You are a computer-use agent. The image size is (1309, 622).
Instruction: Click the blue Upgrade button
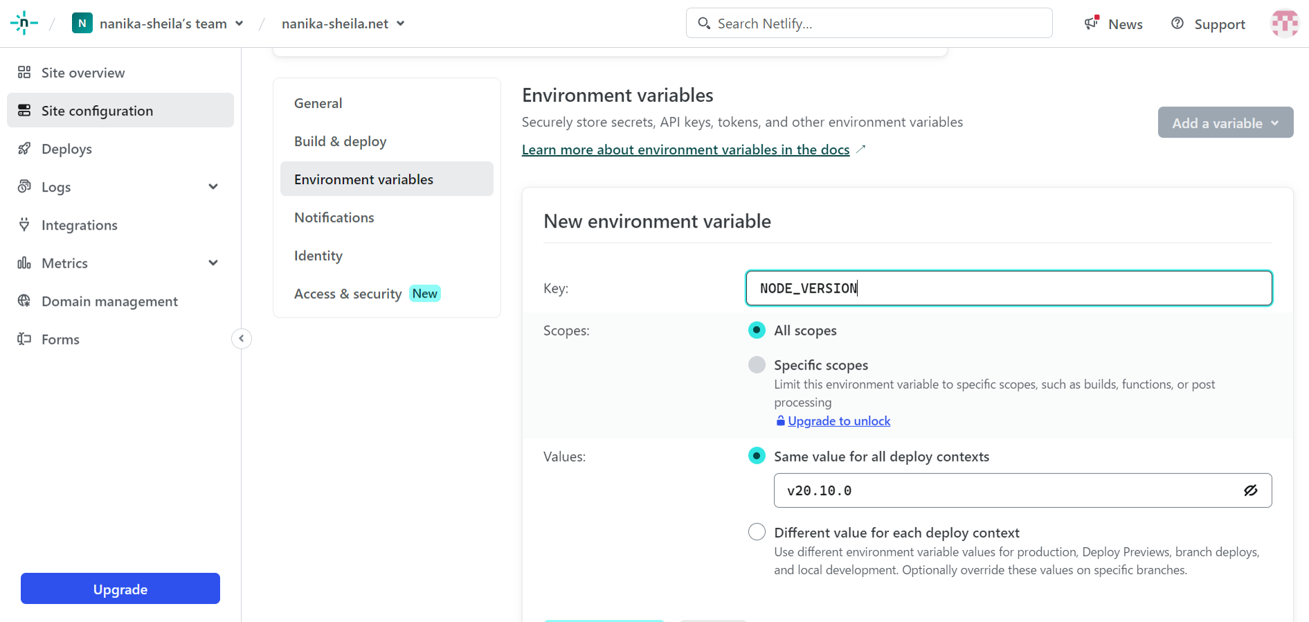tap(120, 589)
